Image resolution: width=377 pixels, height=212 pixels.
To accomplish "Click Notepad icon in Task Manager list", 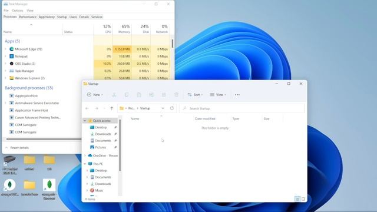I will [12, 57].
